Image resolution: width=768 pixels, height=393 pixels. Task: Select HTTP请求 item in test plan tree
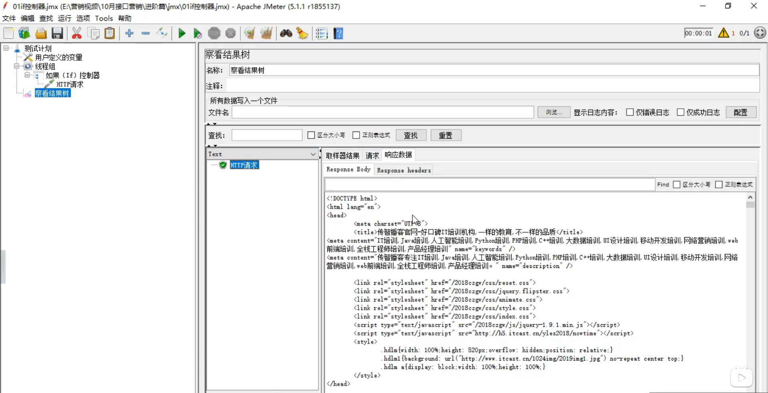pos(70,84)
